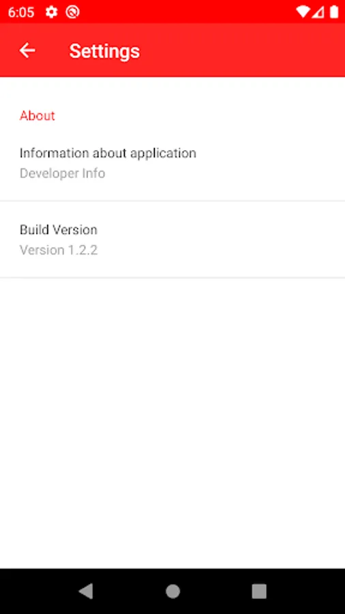Viewport: 345px width, 614px height.
Task: Click the circular icon beside the gear icon
Action: (x=72, y=12)
